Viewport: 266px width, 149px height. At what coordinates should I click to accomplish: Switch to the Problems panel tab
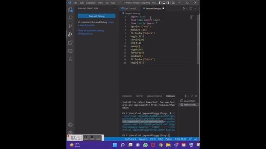pyautogui.click(x=127, y=96)
